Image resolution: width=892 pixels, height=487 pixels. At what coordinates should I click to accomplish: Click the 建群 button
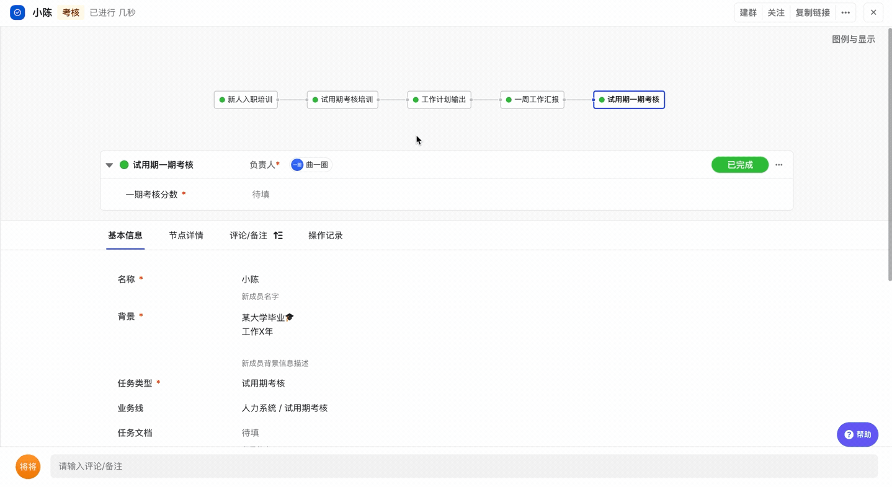pyautogui.click(x=748, y=12)
